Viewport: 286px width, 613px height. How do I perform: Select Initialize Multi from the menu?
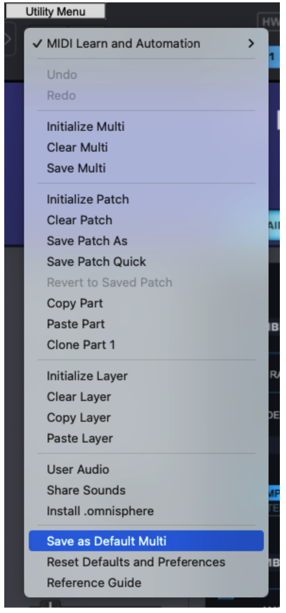(x=85, y=127)
